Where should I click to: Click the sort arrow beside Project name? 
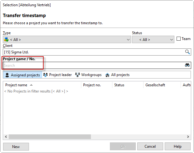click(31, 85)
